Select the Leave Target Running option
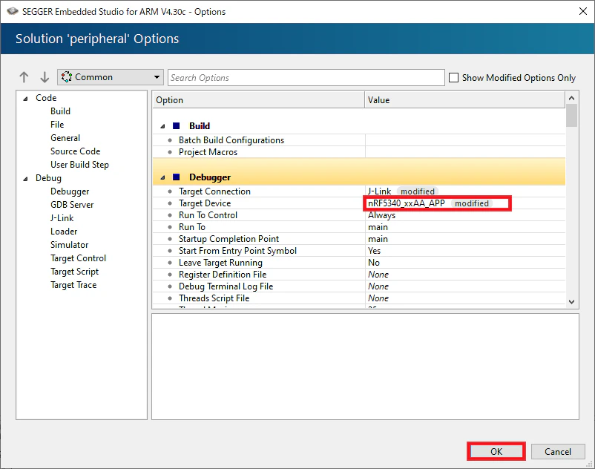 click(220, 263)
